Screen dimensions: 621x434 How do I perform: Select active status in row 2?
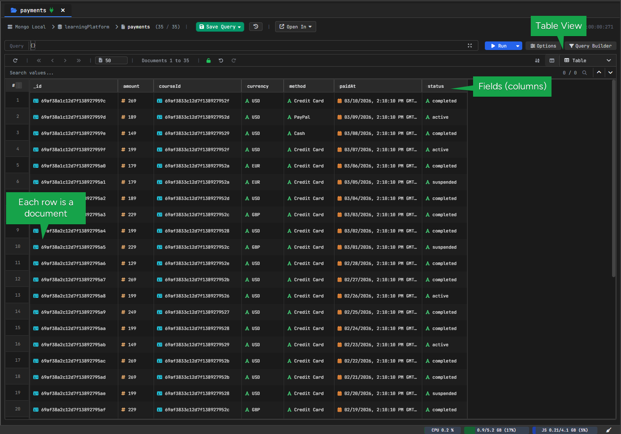(445, 117)
